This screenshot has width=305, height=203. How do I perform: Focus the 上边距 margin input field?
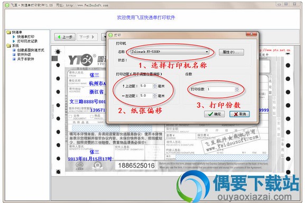pyautogui.click(x=146, y=86)
